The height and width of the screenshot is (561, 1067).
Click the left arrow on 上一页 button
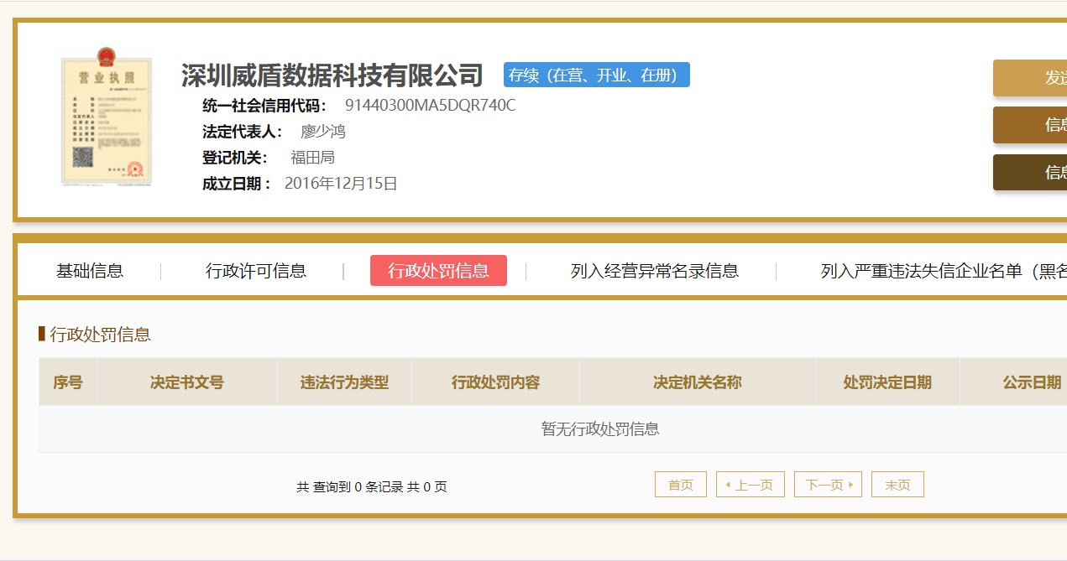tap(728, 484)
